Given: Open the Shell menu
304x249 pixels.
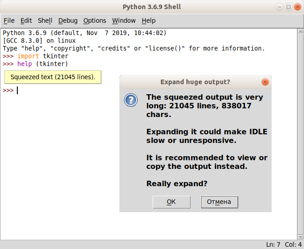Looking at the screenshot, I should pyautogui.click(x=45, y=20).
